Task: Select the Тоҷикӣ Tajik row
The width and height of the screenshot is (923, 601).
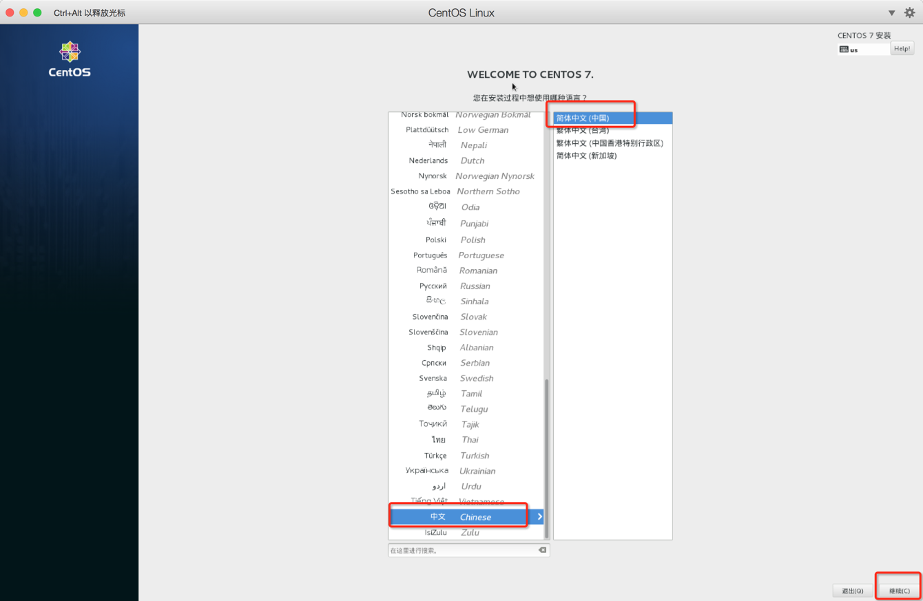Action: [x=466, y=425]
